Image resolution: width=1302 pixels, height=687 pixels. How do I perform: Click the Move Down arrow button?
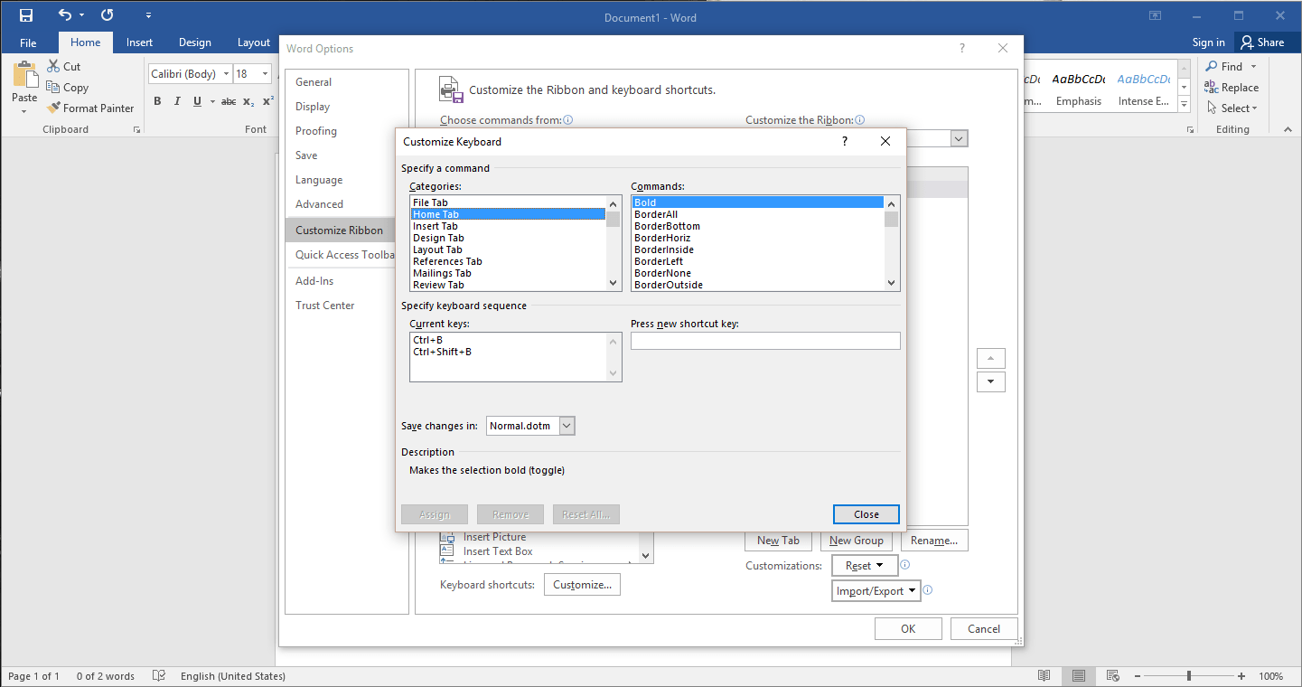[x=991, y=381]
